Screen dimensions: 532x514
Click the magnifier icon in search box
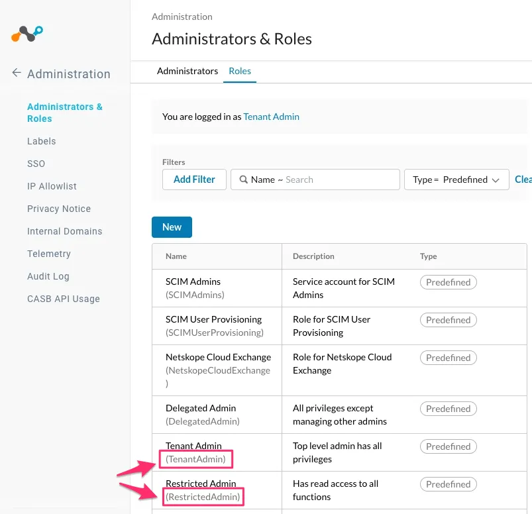pos(244,180)
